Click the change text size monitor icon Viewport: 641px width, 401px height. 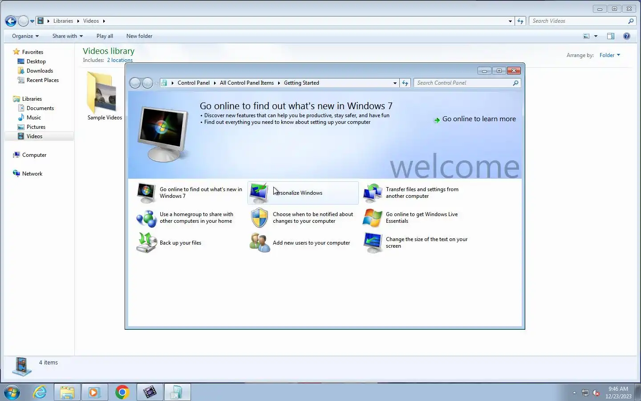point(373,243)
